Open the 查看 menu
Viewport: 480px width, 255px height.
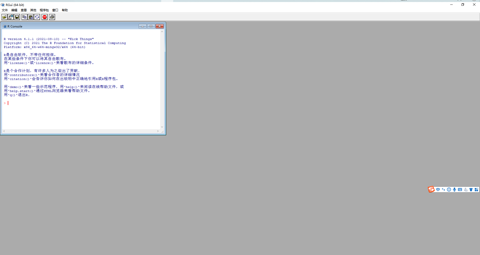click(x=24, y=10)
